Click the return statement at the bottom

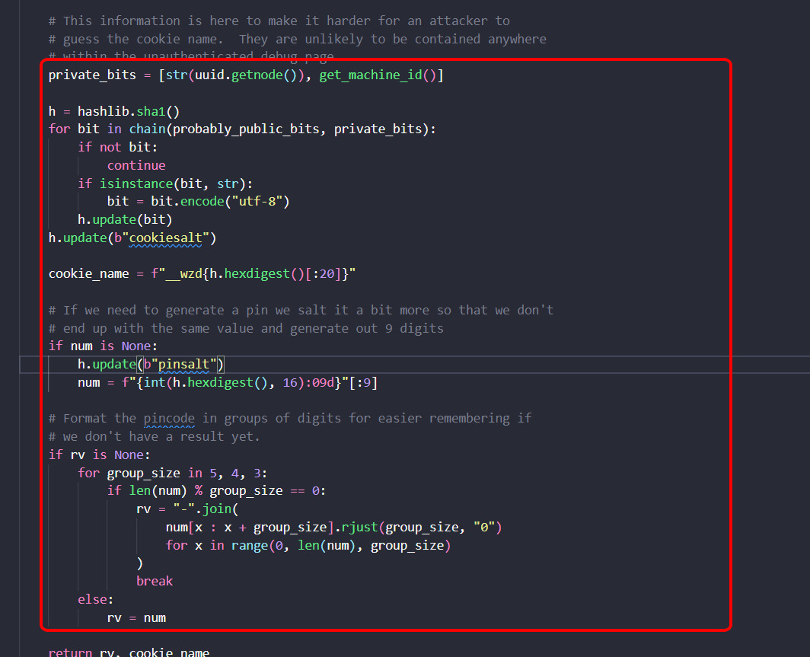[69, 652]
